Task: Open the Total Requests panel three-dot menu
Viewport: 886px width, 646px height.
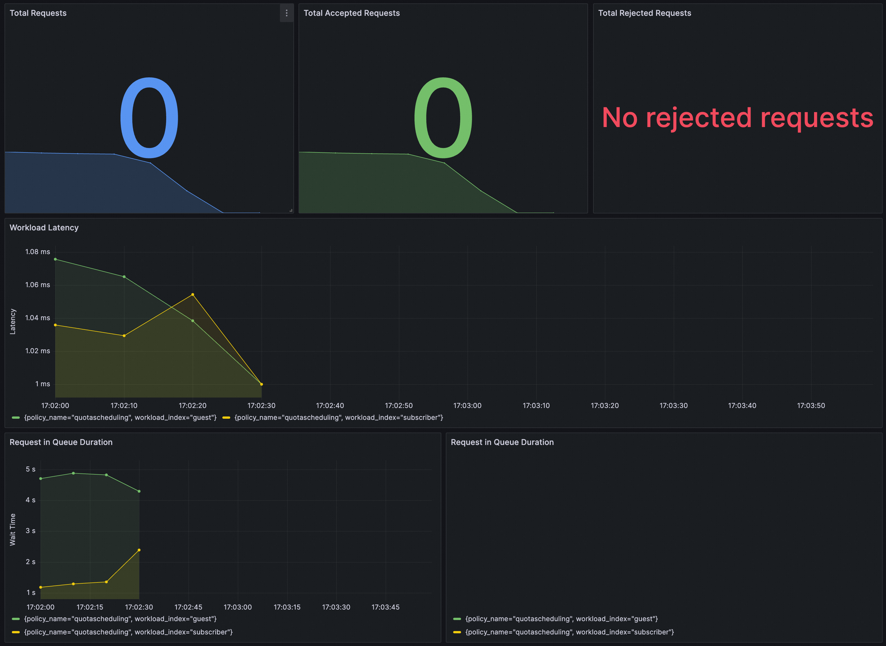Action: (x=286, y=13)
